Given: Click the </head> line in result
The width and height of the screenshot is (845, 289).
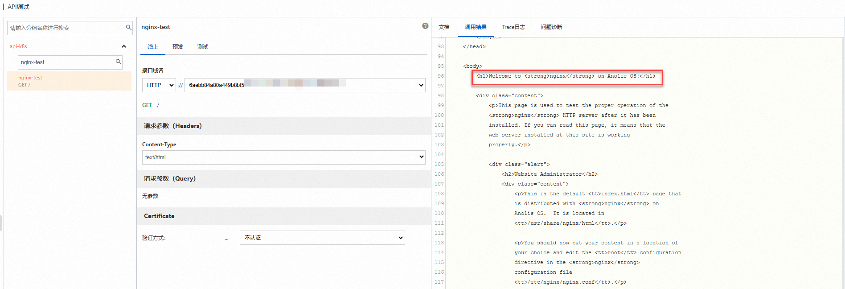Looking at the screenshot, I should tap(474, 47).
